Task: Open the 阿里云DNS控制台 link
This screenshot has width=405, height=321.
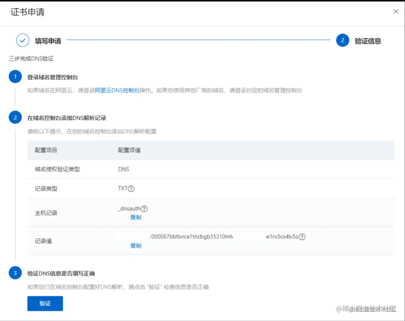Action: coord(117,90)
